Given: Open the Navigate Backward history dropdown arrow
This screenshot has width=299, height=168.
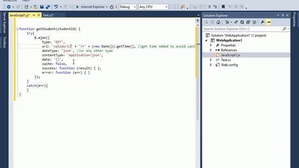Looking at the screenshot, I should click(x=13, y=7).
